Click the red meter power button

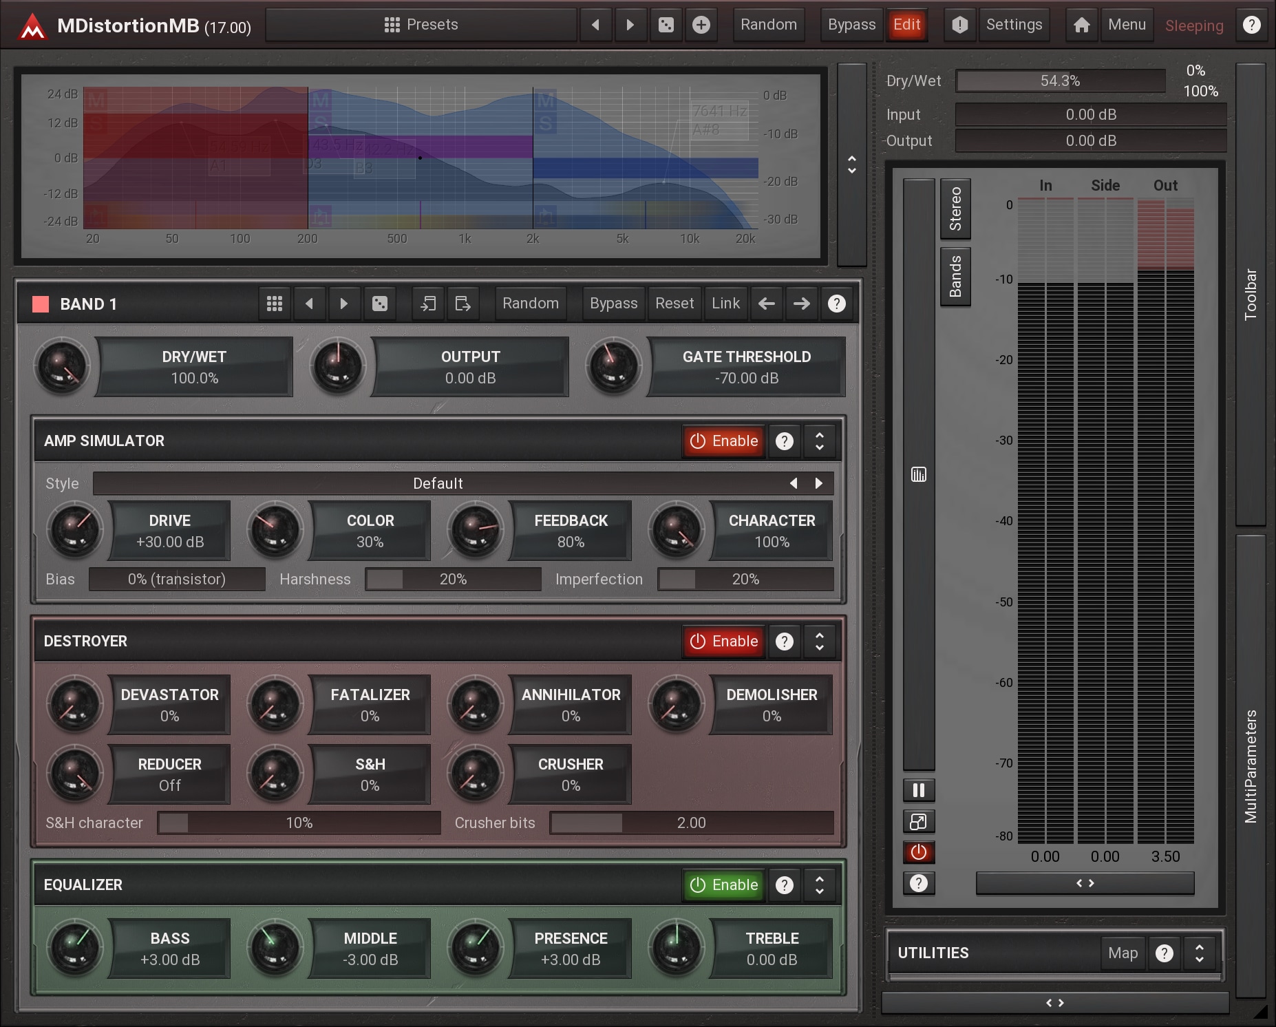coord(918,852)
